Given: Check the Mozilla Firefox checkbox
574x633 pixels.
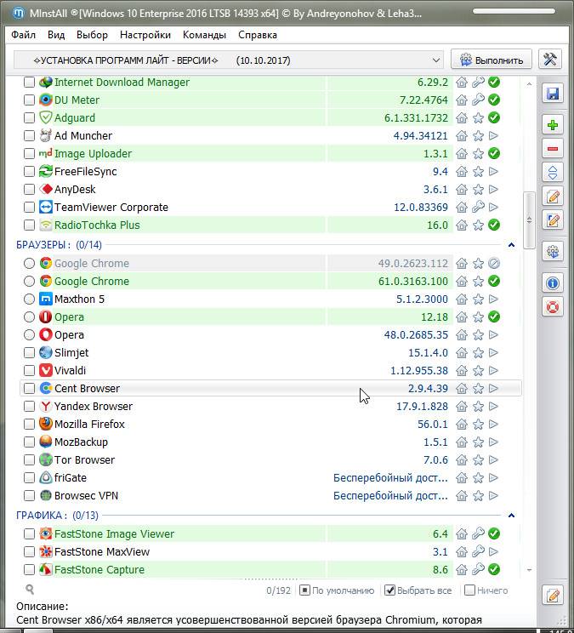Looking at the screenshot, I should click(x=29, y=425).
